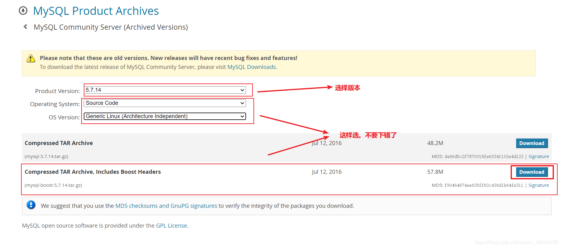Open the MySQL Downloads link
Viewport: 561px width, 248px height.
tap(252, 67)
